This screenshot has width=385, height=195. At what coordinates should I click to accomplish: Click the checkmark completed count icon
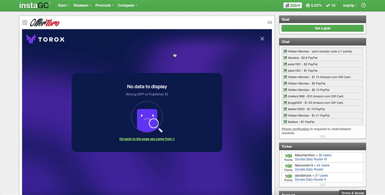(x=328, y=5)
